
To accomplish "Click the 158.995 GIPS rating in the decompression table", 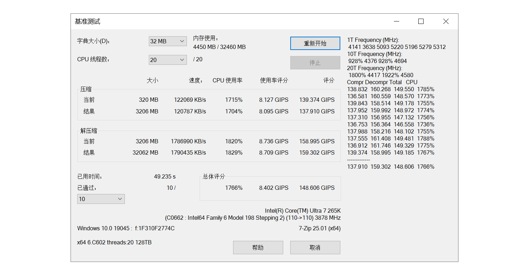I will pyautogui.click(x=317, y=141).
